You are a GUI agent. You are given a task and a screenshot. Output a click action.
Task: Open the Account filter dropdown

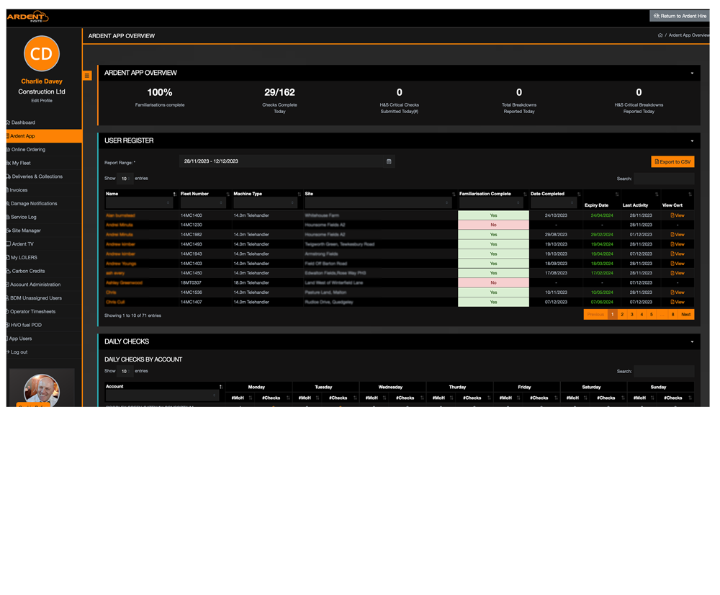(163, 395)
